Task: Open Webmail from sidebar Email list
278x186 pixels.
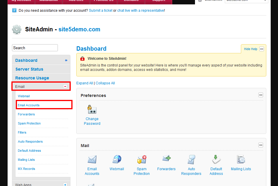Action: [x=24, y=96]
